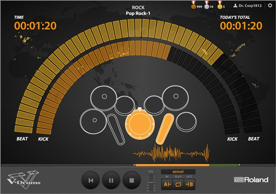Set repeat IN point A

point(167,183)
